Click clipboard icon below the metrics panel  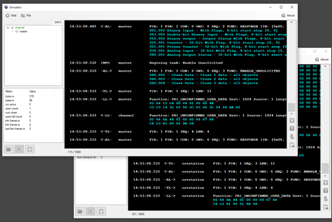pos(31,149)
